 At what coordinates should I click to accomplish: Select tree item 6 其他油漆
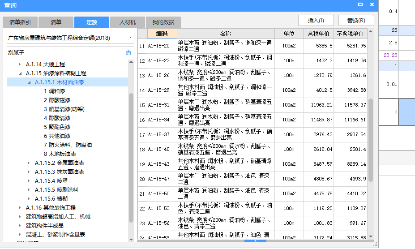click(x=57, y=136)
